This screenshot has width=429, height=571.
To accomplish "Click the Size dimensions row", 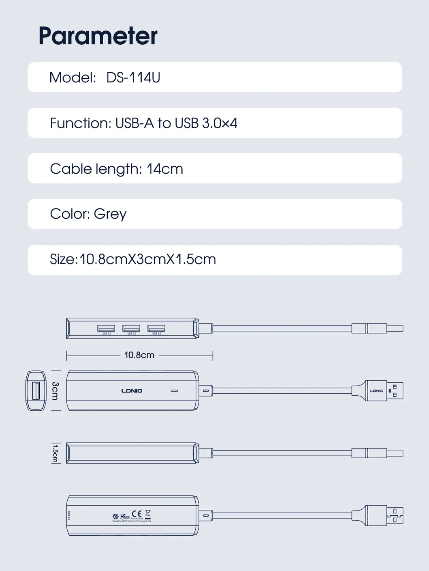I will click(x=215, y=260).
